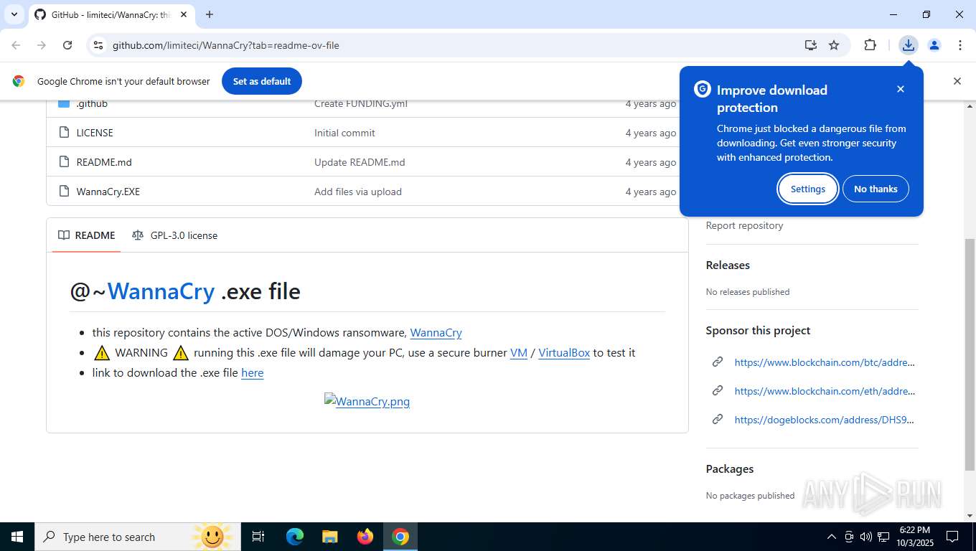Click Settings in download protection popup

(808, 189)
